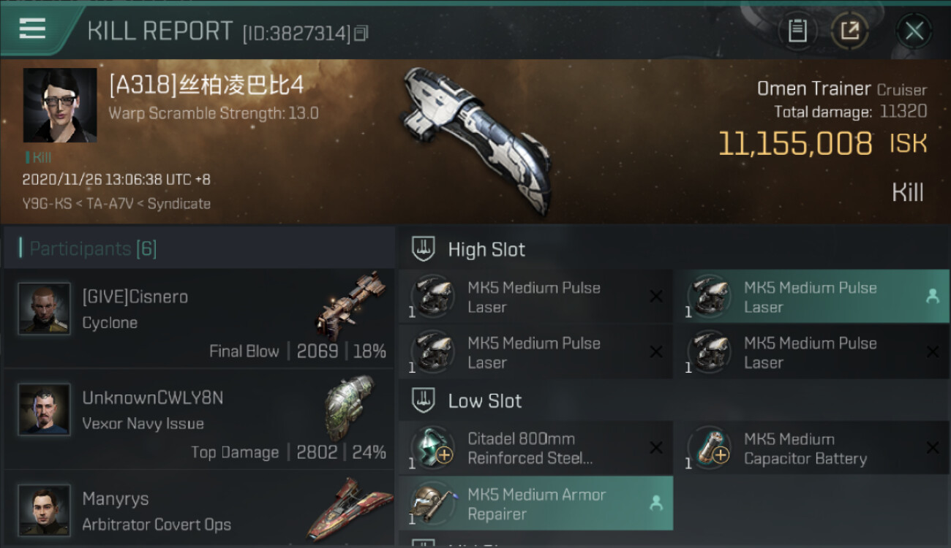Click the Vexor Navy Issue ship icon
Viewport: 951px width, 548px height.
(349, 407)
